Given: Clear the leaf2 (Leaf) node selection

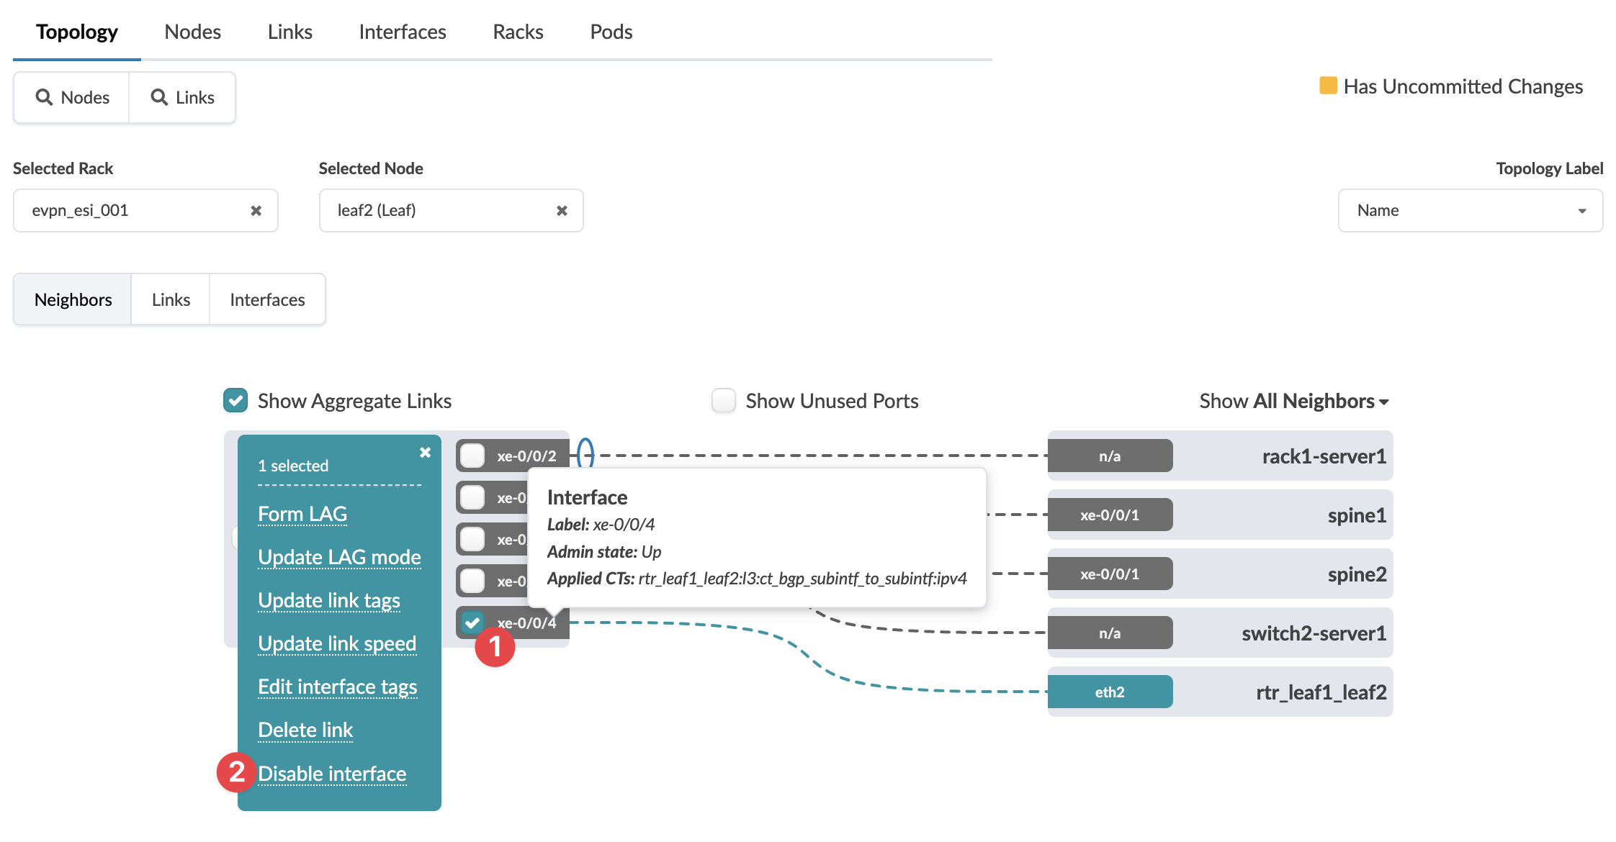Looking at the screenshot, I should tap(562, 211).
